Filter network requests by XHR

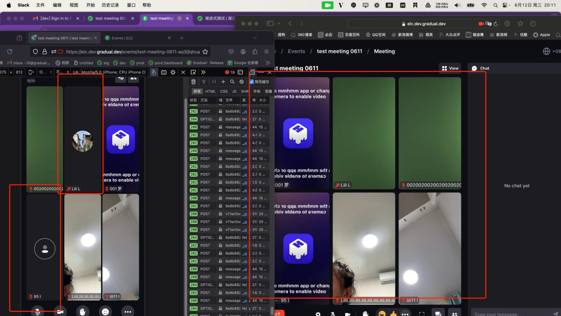tap(245, 92)
